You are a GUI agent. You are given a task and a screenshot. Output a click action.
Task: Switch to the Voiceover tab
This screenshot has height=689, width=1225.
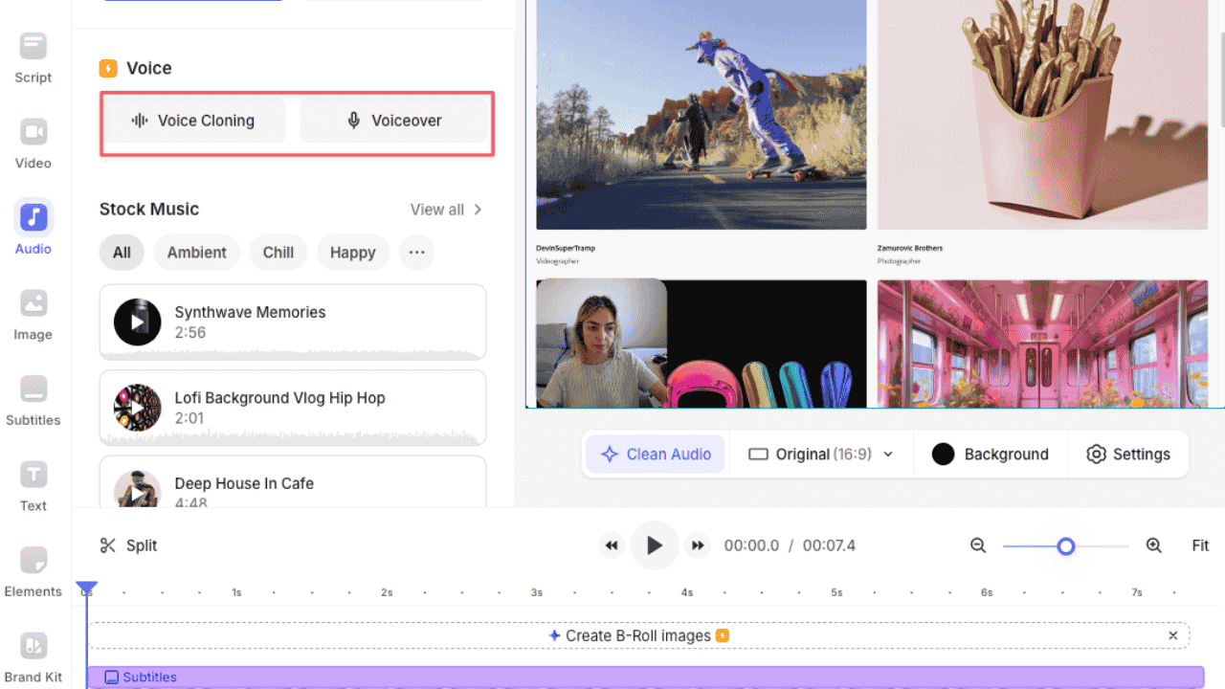pos(395,121)
